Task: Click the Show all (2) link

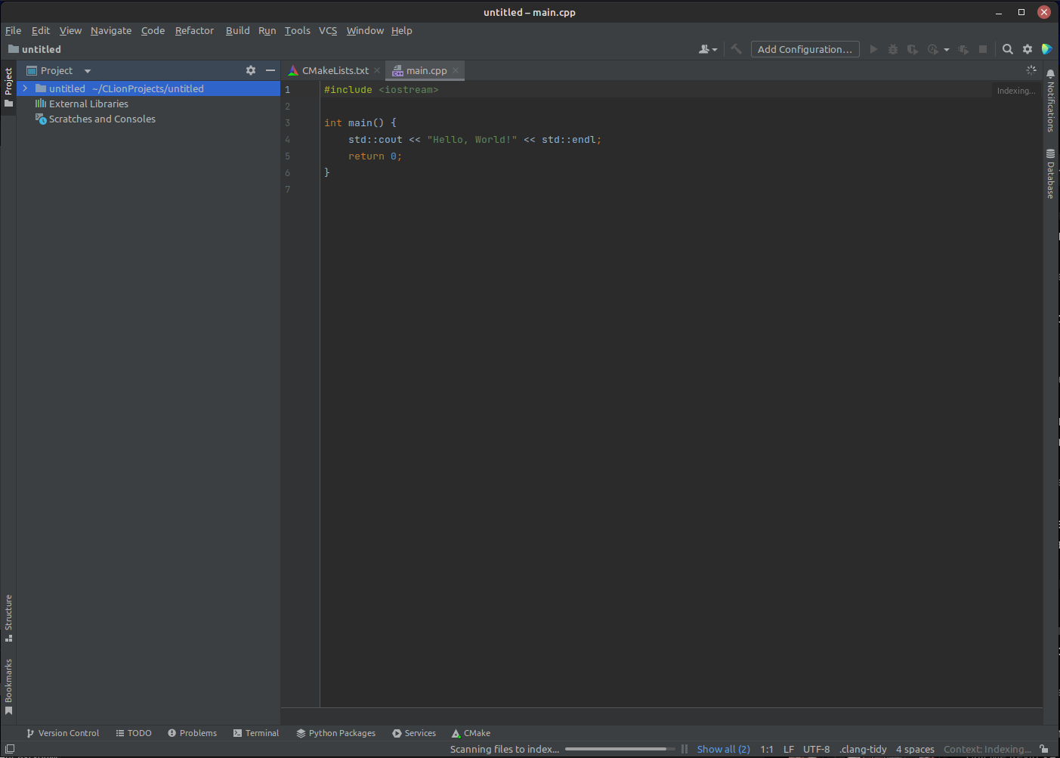Action: 722,749
